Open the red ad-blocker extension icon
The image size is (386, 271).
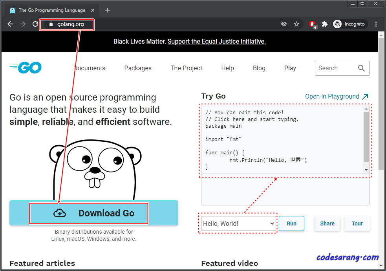313,24
